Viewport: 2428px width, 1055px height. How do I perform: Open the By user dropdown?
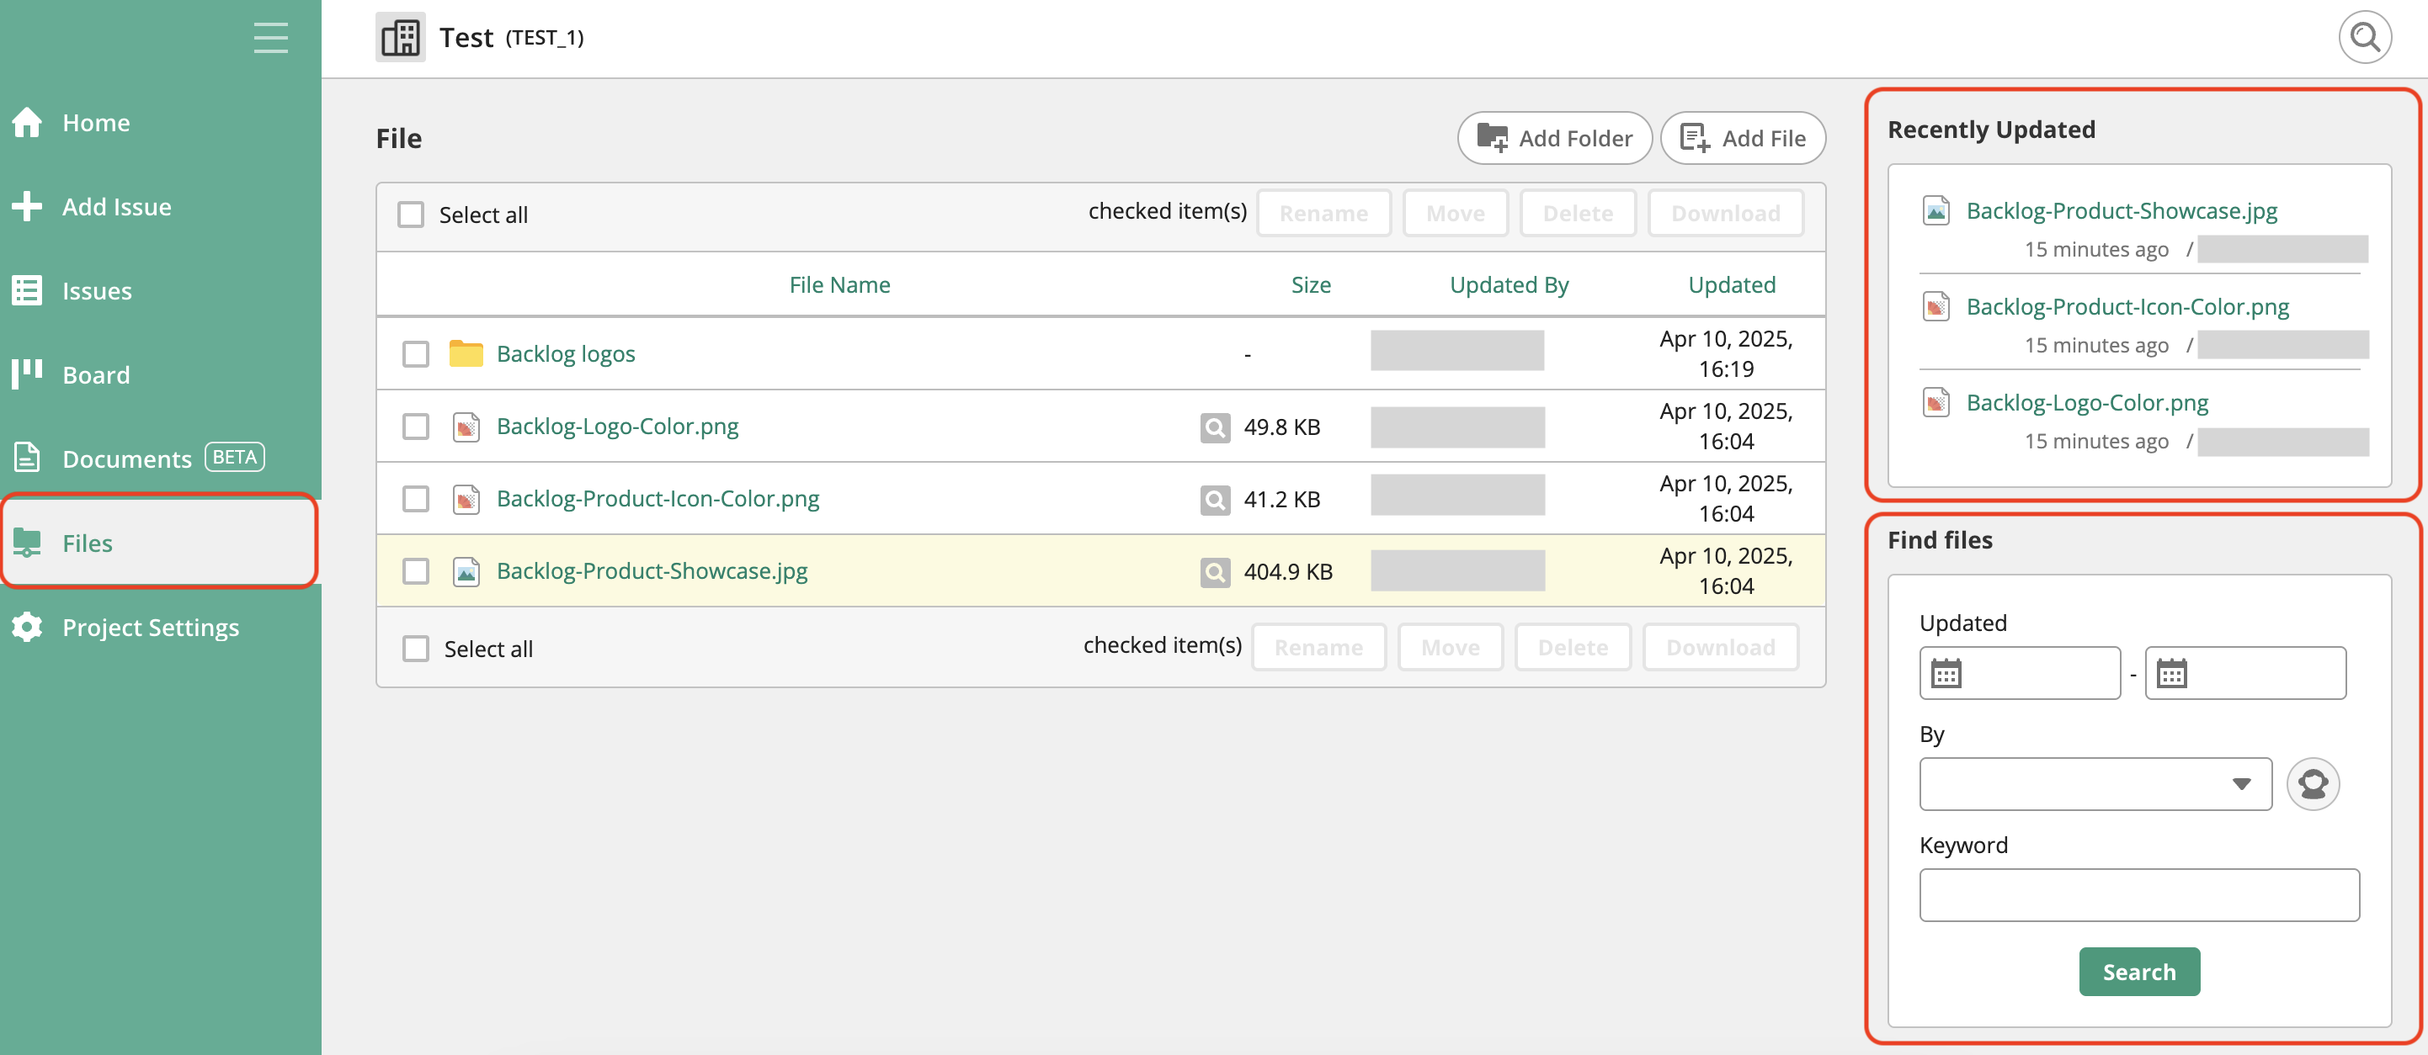point(2095,784)
